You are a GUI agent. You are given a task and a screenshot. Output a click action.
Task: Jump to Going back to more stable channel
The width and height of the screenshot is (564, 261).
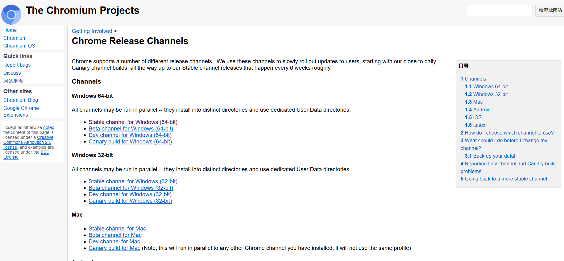(504, 179)
